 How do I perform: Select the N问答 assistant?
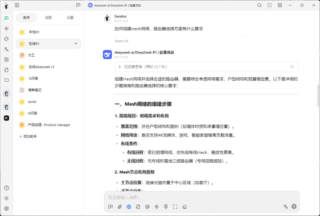coord(48,113)
